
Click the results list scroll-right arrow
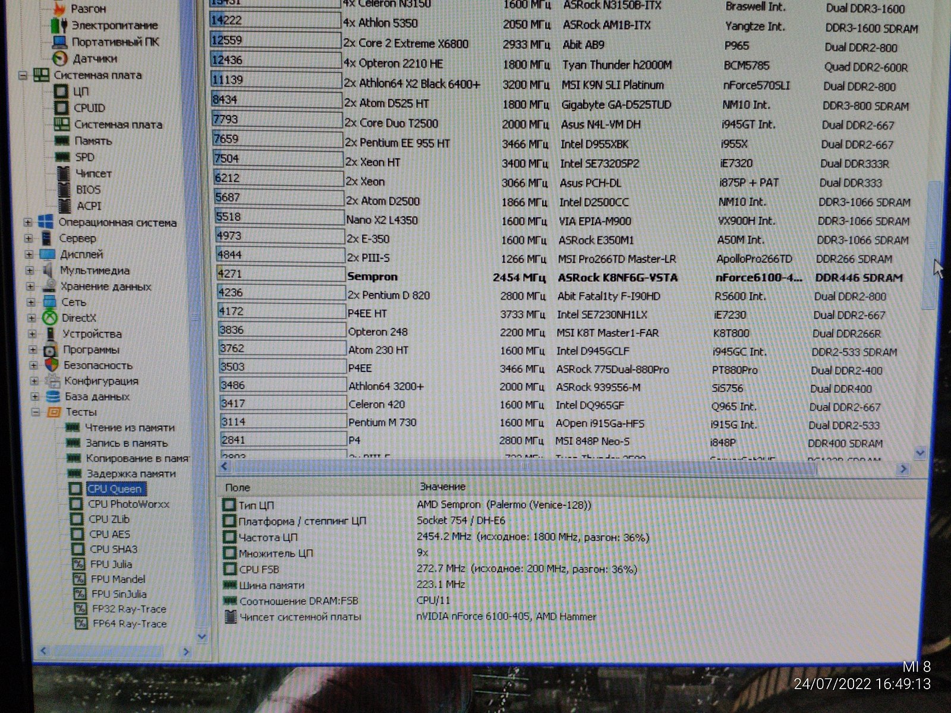pyautogui.click(x=903, y=469)
